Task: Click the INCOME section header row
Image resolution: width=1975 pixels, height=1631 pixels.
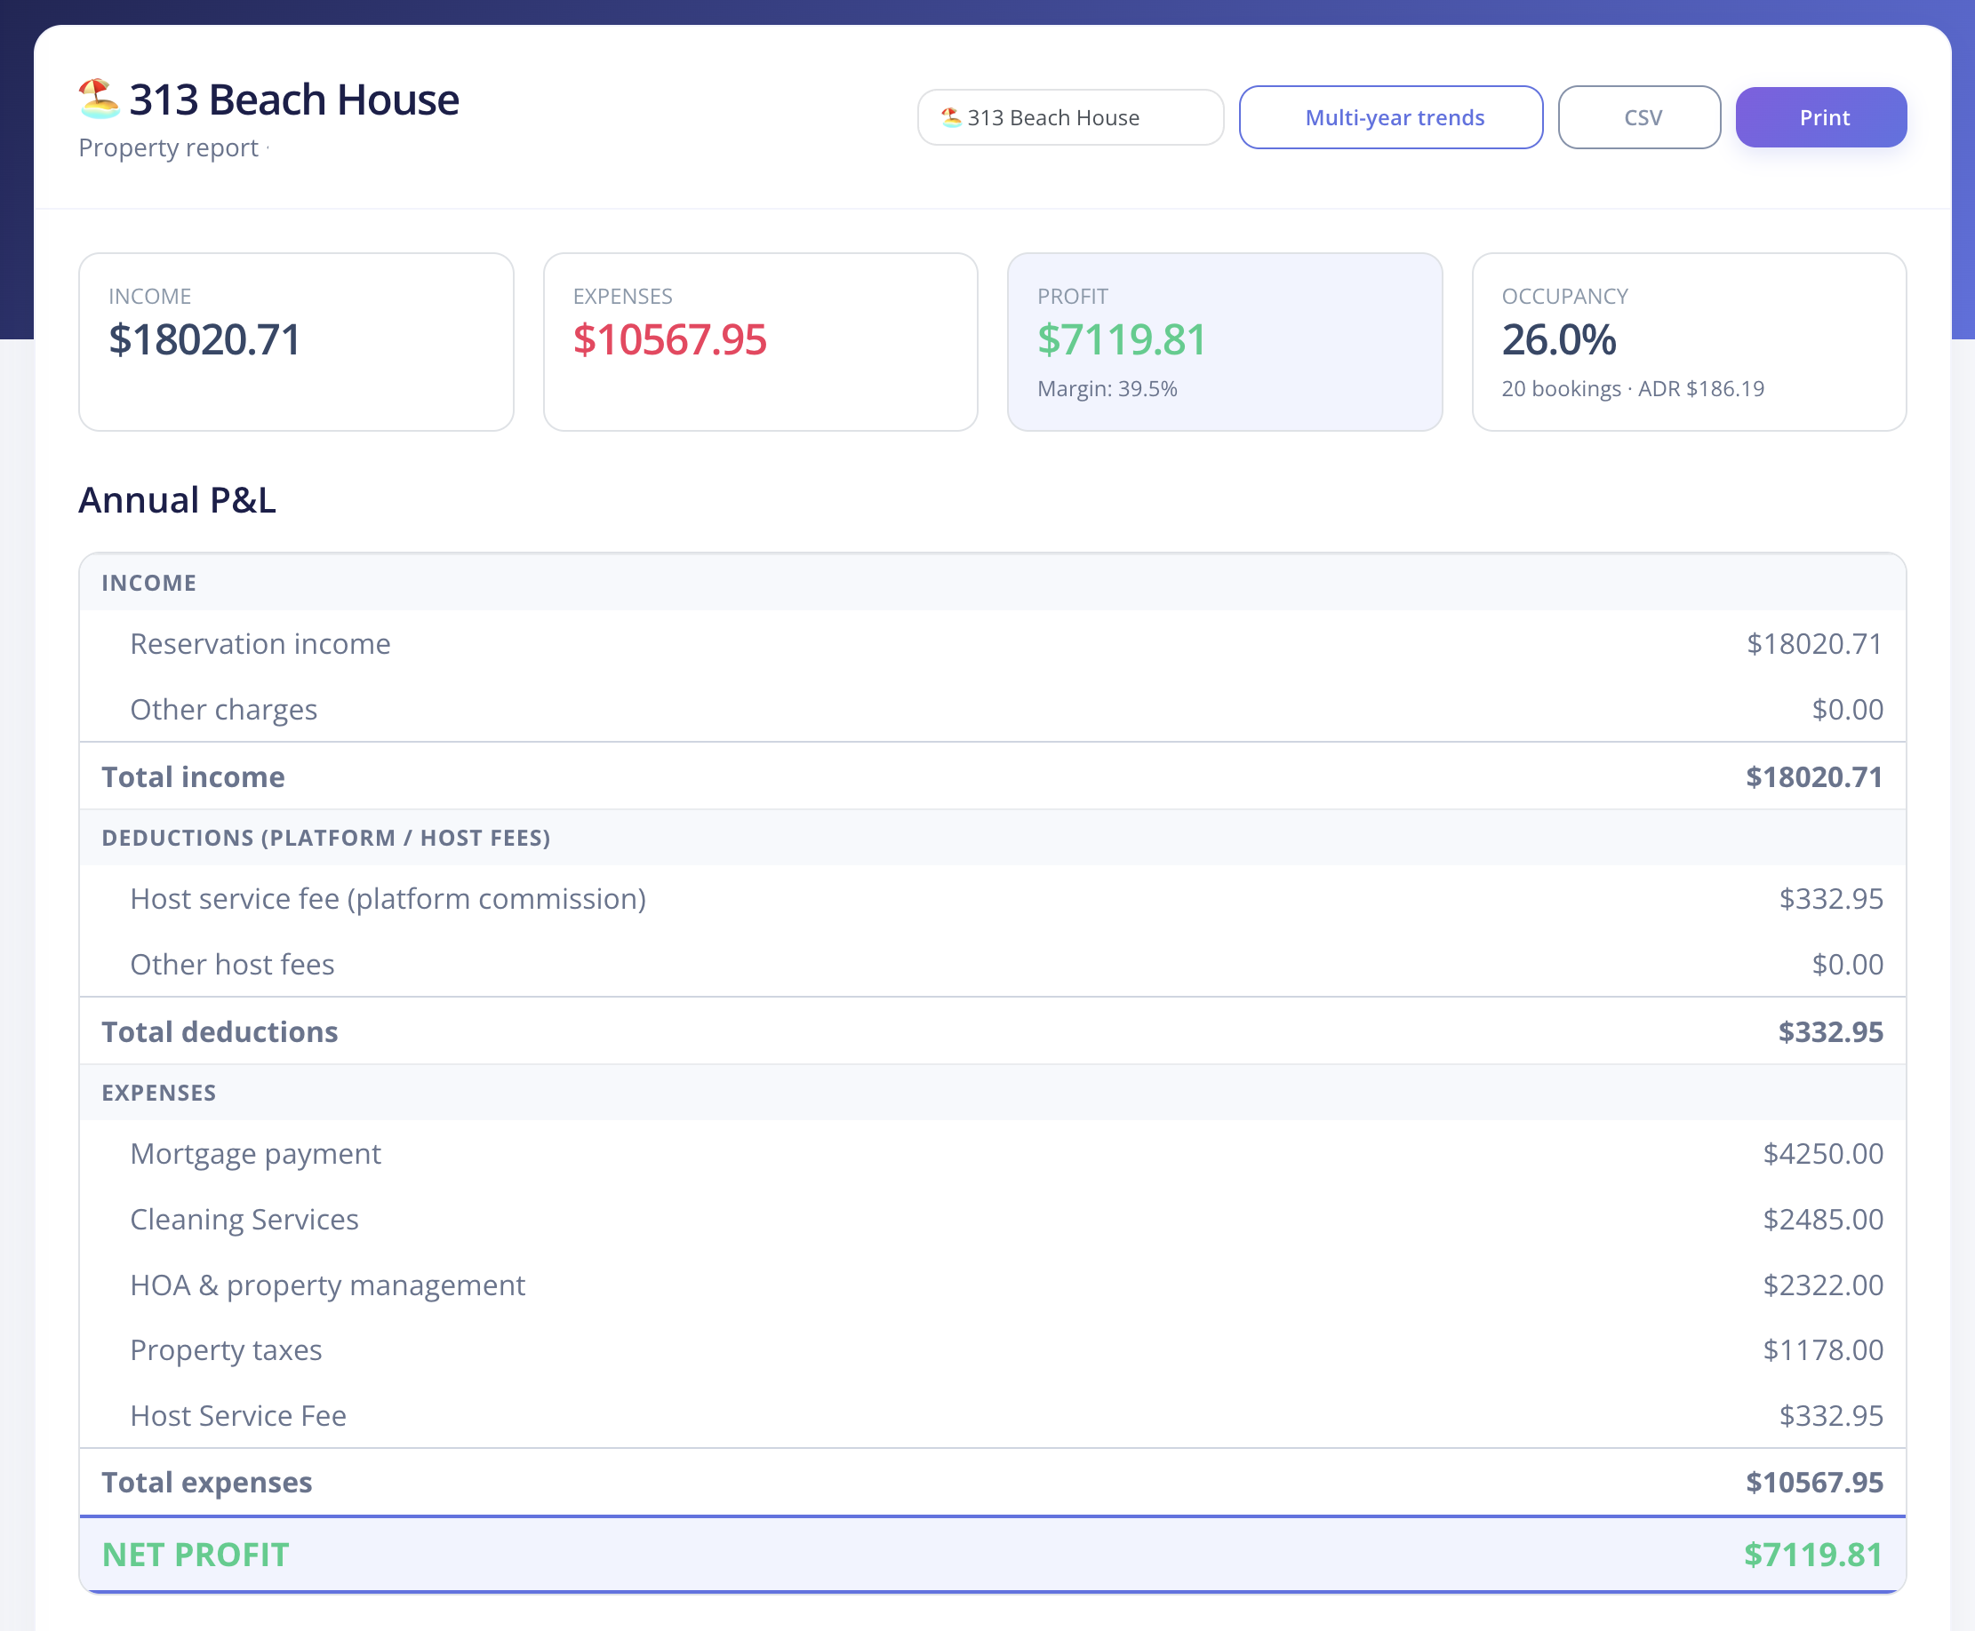Action: click(x=993, y=583)
